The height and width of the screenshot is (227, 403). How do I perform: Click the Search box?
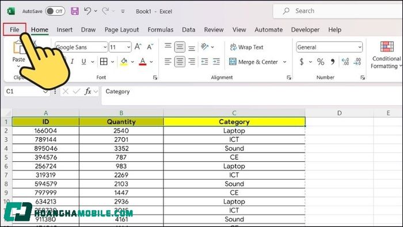[338, 11]
